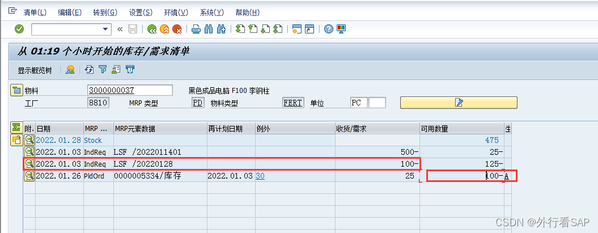Click the yellow collapse icon below Sigma
The width and height of the screenshot is (598, 233).
(x=16, y=140)
